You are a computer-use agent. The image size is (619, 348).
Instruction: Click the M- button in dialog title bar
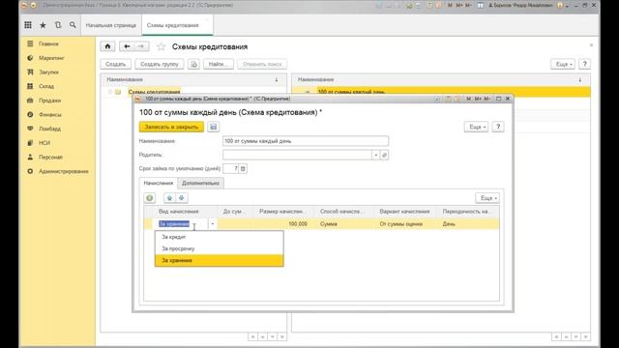click(487, 99)
